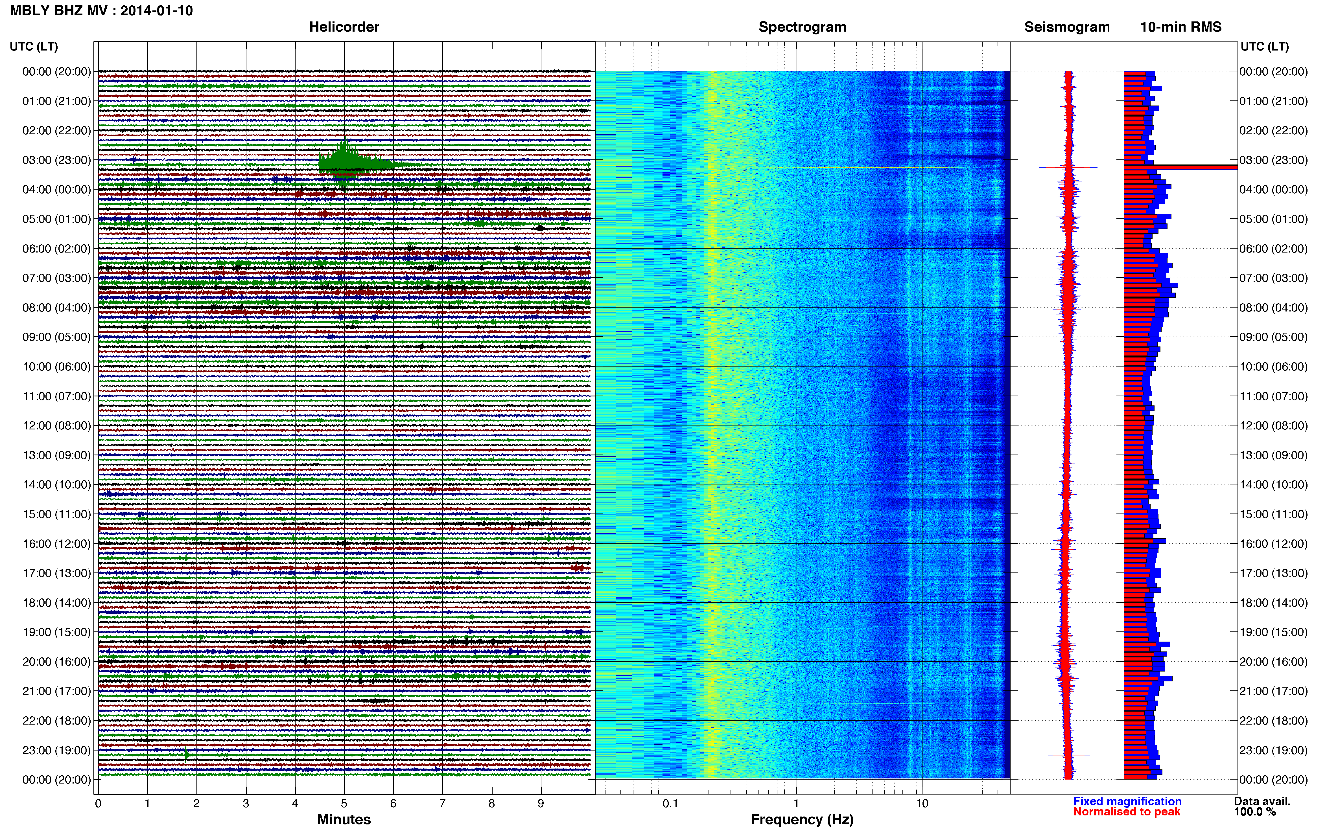Click the '5' tick on the minutes axis
1338x836 pixels.
pos(344,804)
